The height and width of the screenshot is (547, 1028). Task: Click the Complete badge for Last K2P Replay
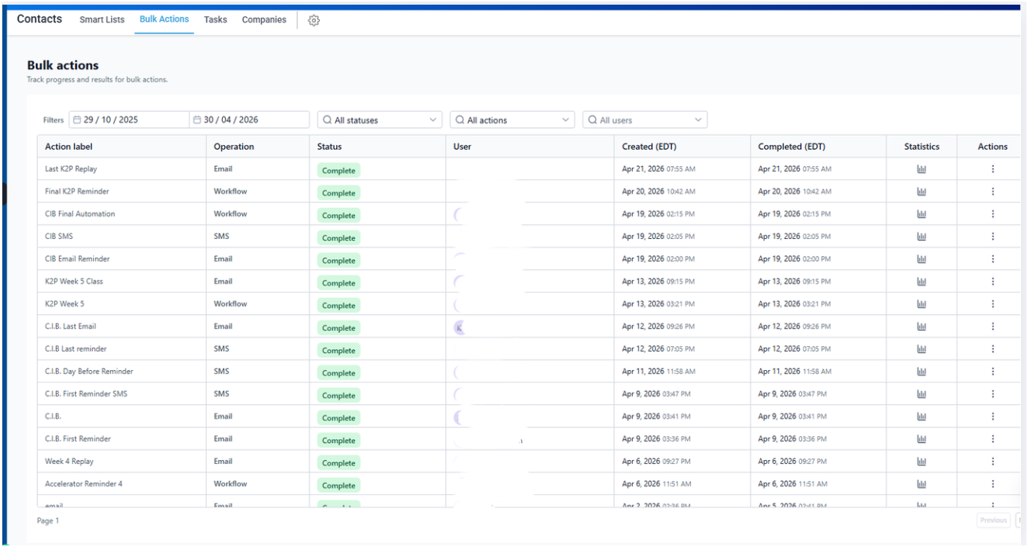click(339, 171)
